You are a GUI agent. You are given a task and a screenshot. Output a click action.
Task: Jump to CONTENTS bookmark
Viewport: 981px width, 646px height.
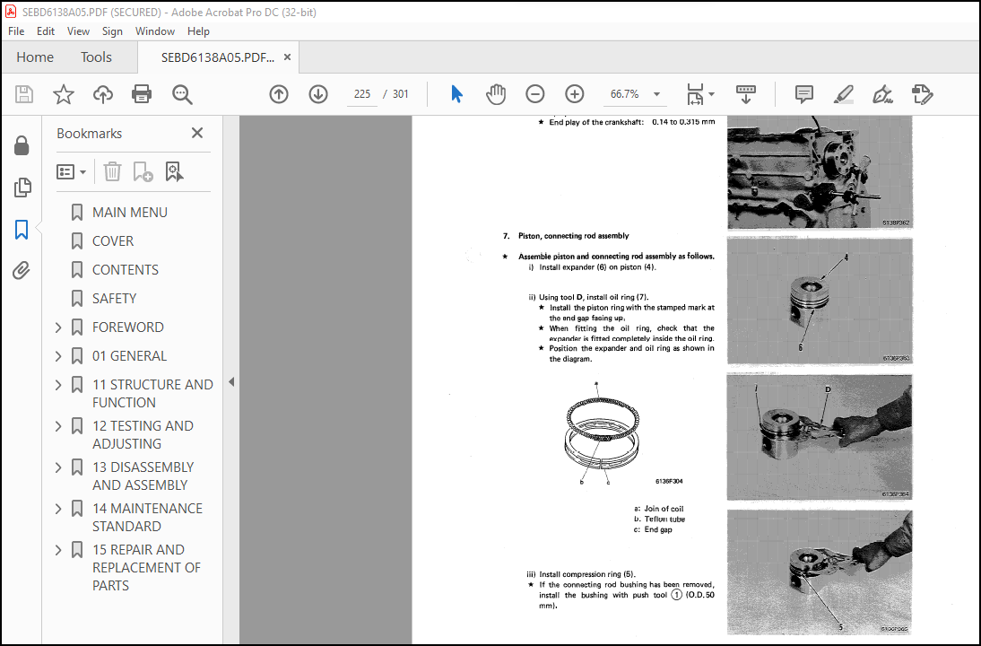(x=126, y=270)
